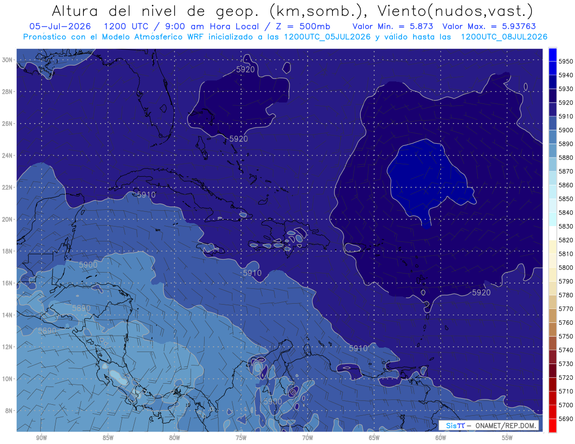Click the 16N latitude axis label
This screenshot has height=444, width=575.
click(x=8, y=283)
